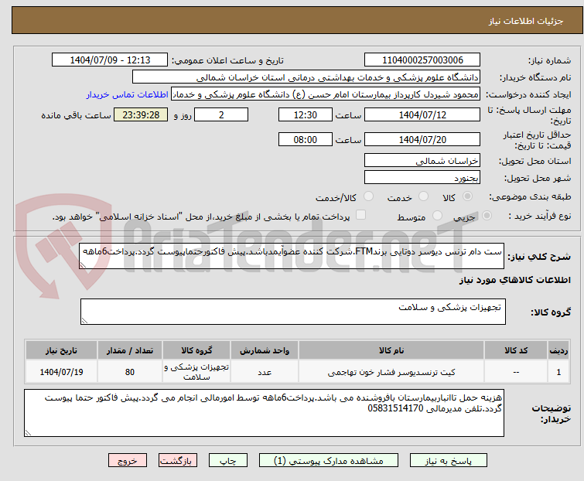Click the price validity time 08:00

click(305, 140)
